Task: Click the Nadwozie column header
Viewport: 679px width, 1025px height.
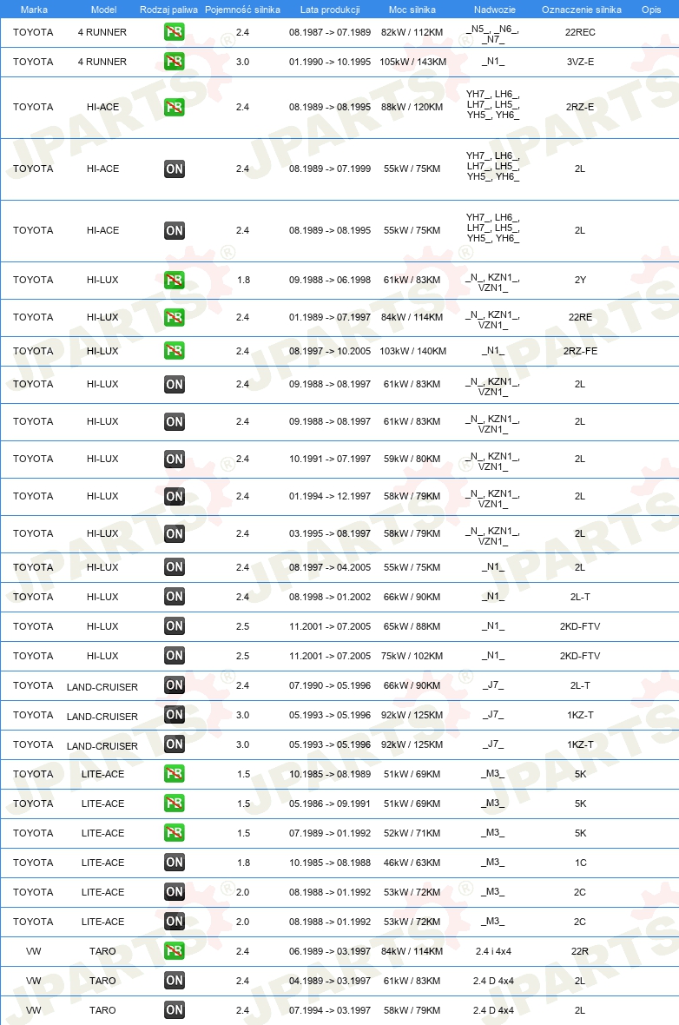Action: point(495,10)
